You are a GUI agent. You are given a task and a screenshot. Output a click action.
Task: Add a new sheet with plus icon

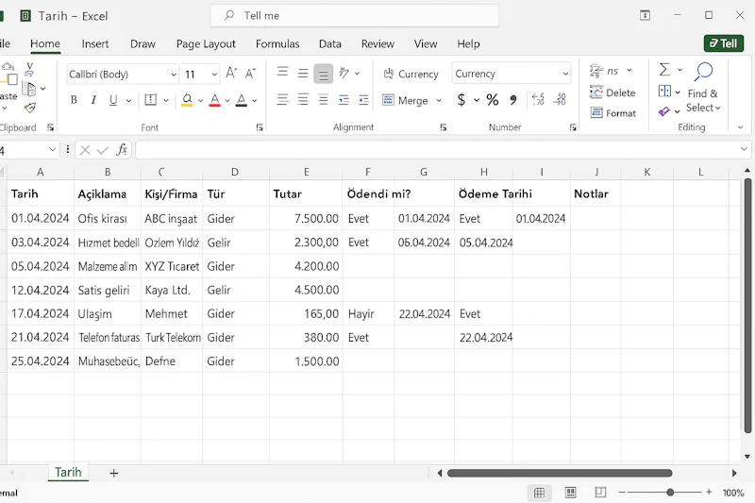(114, 473)
